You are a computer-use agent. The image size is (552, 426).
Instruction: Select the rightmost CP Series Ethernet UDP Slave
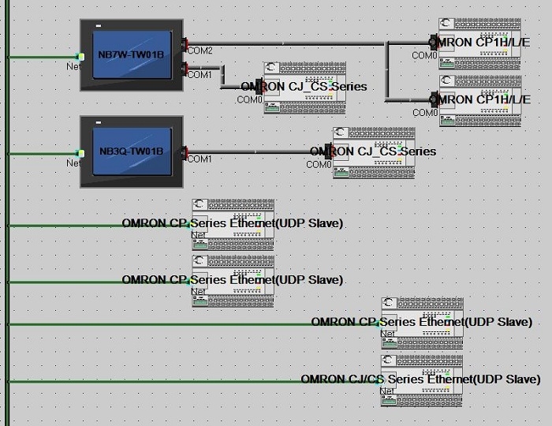(x=422, y=323)
